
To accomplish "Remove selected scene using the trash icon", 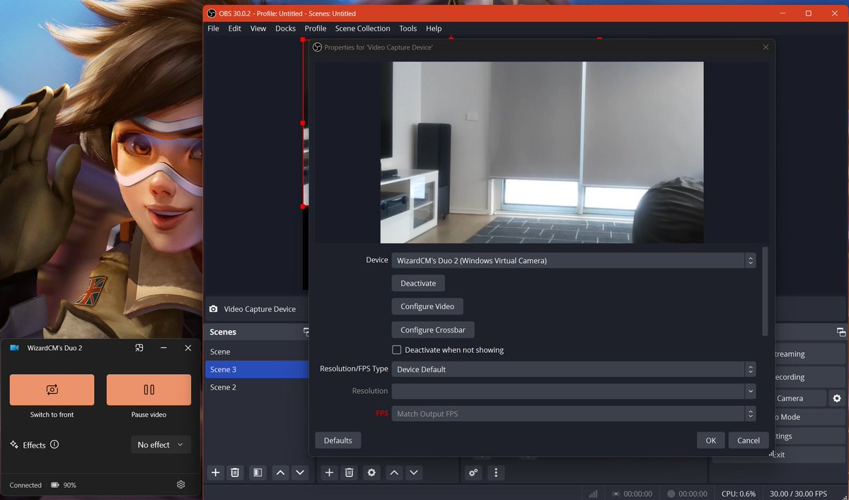I will (236, 472).
